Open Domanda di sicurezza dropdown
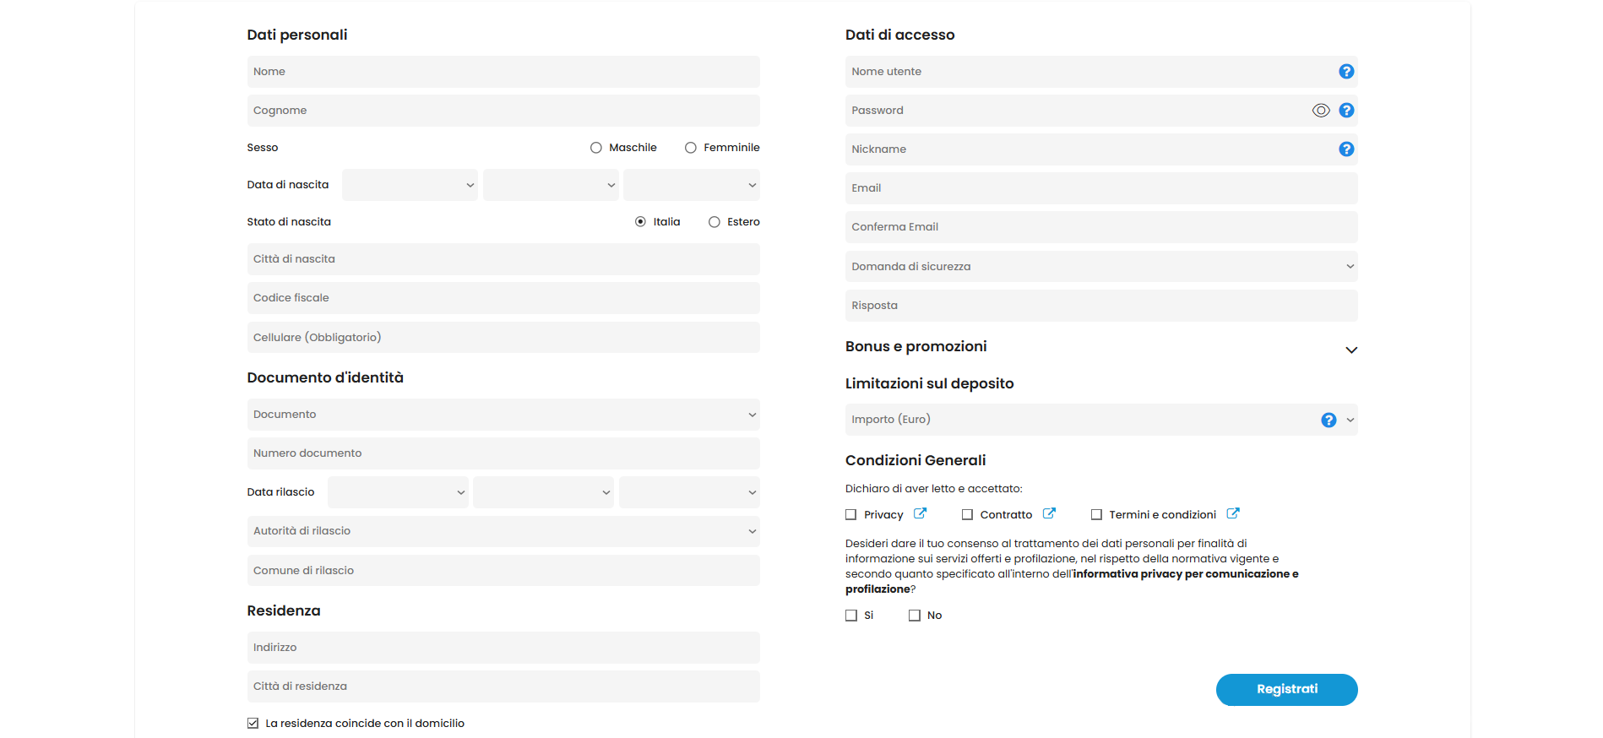The width and height of the screenshot is (1603, 738). coord(1101,267)
